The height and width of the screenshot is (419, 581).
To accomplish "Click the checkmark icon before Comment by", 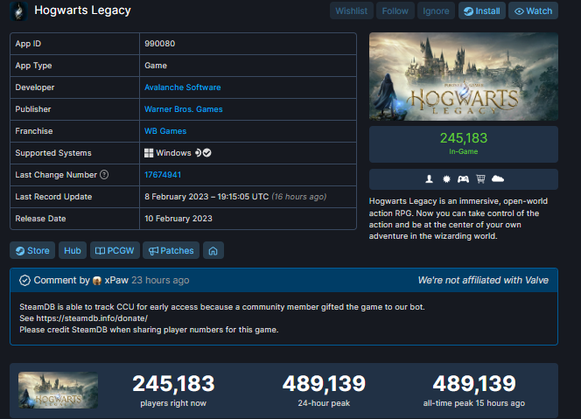I will click(24, 281).
